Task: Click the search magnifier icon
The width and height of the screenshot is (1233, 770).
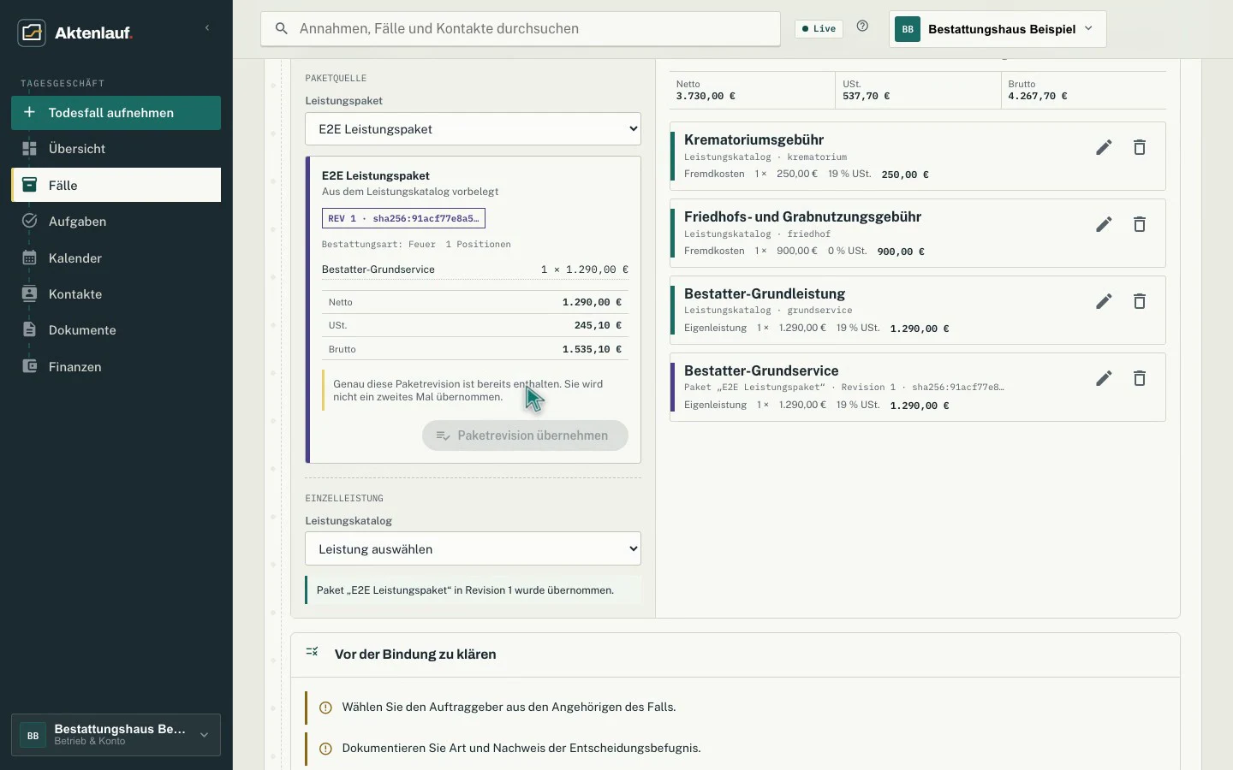Action: coord(281,29)
